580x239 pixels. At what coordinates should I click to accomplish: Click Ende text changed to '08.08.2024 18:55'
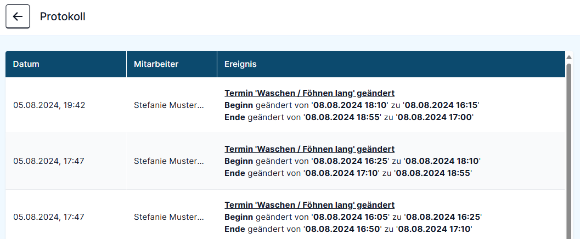click(x=348, y=173)
